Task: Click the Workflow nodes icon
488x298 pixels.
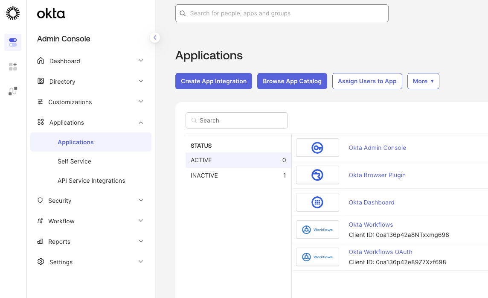Action: tap(40, 221)
